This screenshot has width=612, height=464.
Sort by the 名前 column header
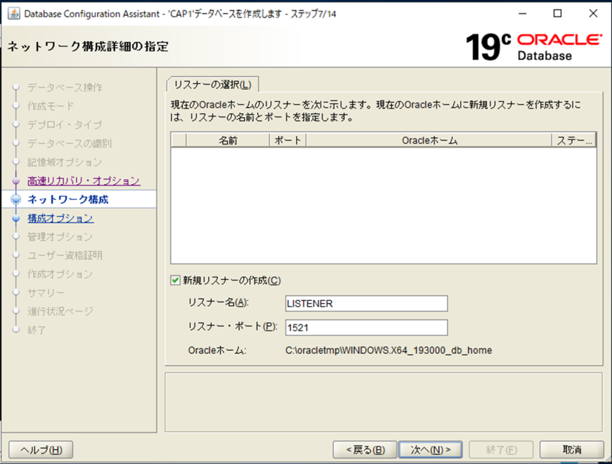(228, 140)
